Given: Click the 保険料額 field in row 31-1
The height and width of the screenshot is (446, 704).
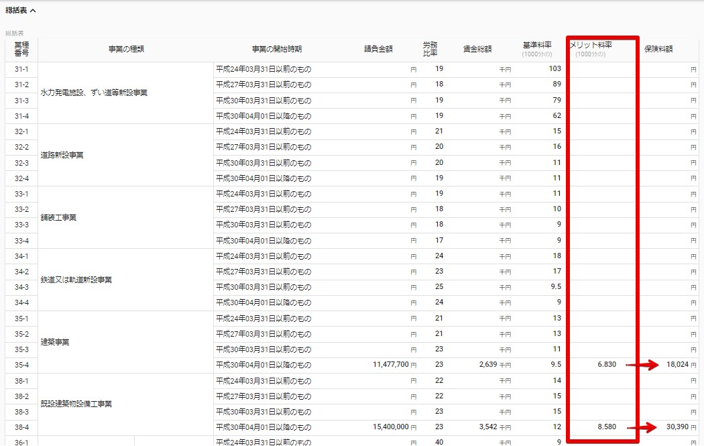Looking at the screenshot, I should point(669,70).
